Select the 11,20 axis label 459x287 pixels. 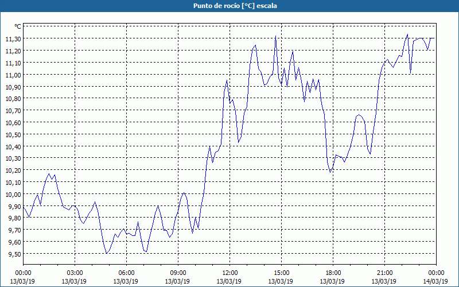click(13, 51)
